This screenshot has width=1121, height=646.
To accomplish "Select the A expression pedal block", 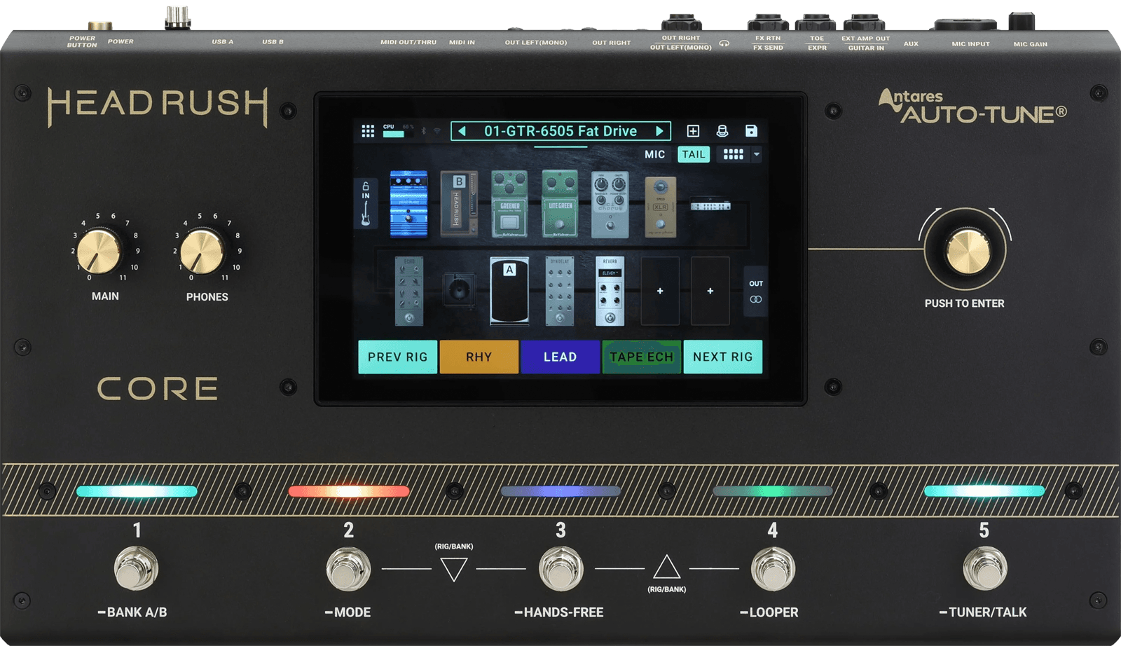I will click(x=509, y=291).
